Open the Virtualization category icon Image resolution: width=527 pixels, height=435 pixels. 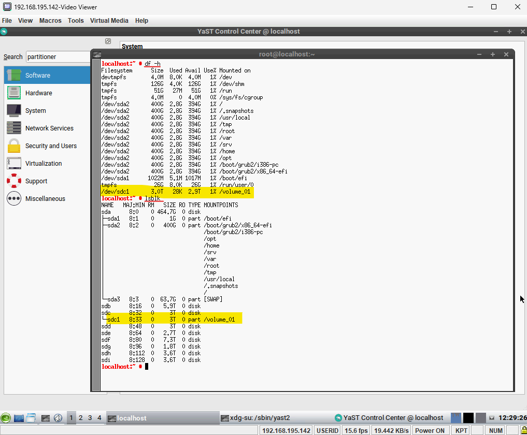click(14, 163)
